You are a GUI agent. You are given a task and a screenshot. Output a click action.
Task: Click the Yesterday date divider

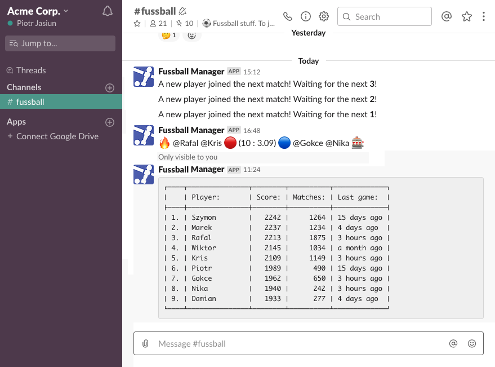309,33
